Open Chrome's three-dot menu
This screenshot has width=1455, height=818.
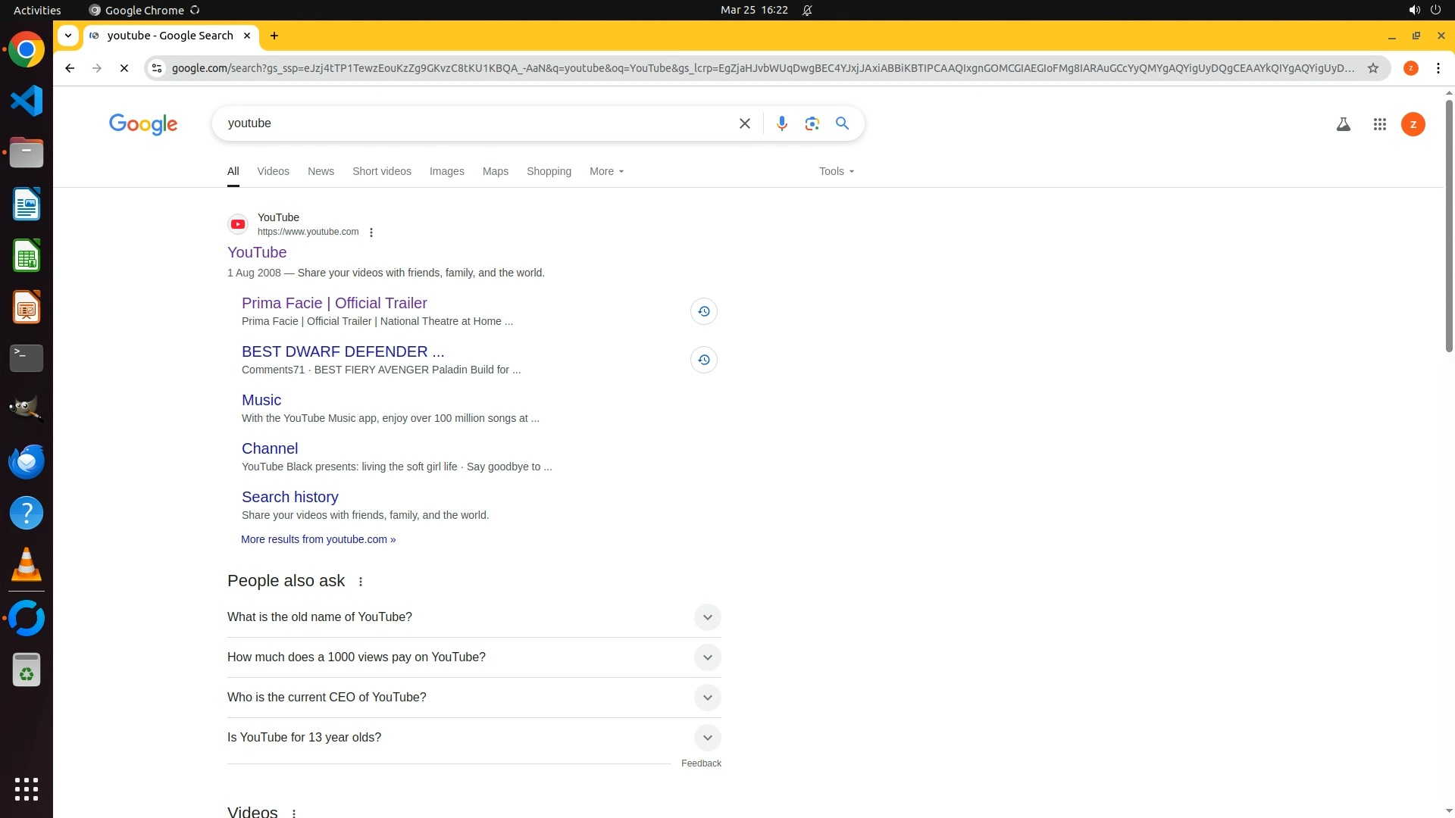coord(1438,68)
